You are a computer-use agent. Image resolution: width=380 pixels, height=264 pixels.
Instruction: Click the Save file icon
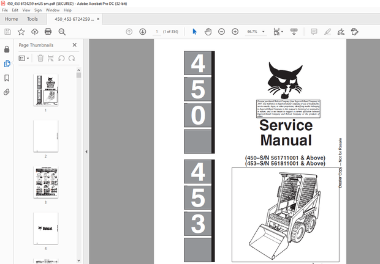[8, 32]
